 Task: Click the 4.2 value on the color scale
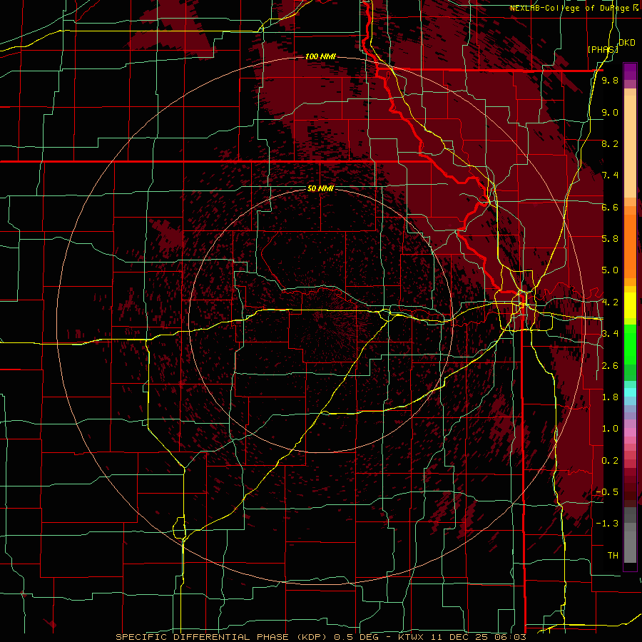[x=610, y=302]
